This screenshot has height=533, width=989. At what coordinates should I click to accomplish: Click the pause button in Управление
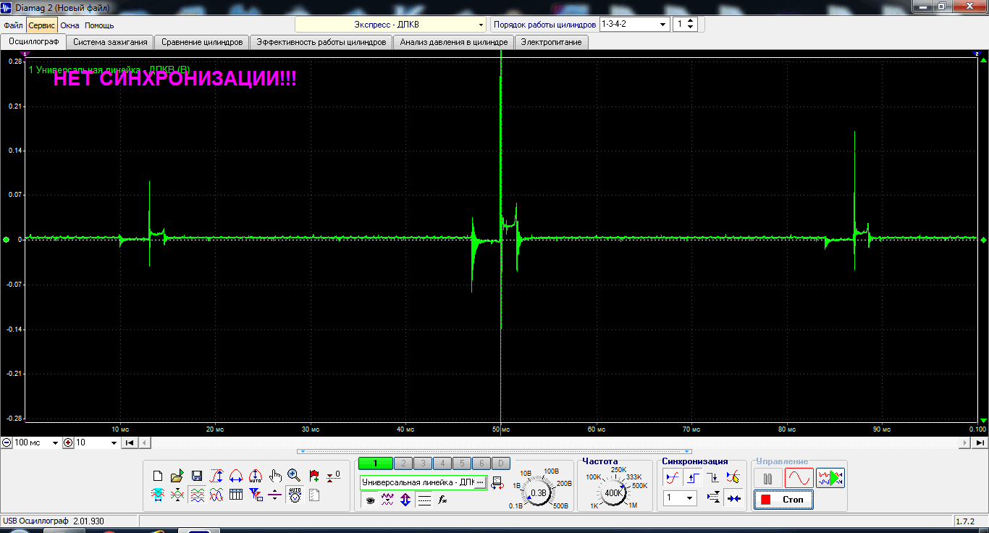coord(768,478)
